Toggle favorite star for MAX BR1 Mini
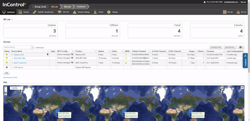Image resolution: width=250 pixels, height=121 pixels. click(12, 58)
